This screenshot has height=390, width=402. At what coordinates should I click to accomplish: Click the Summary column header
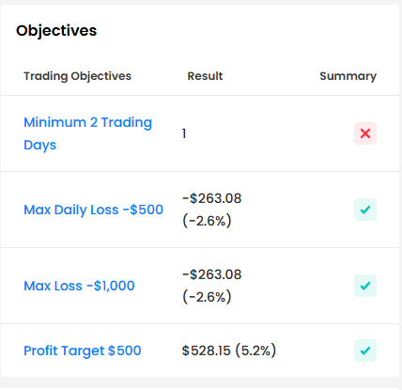(348, 76)
